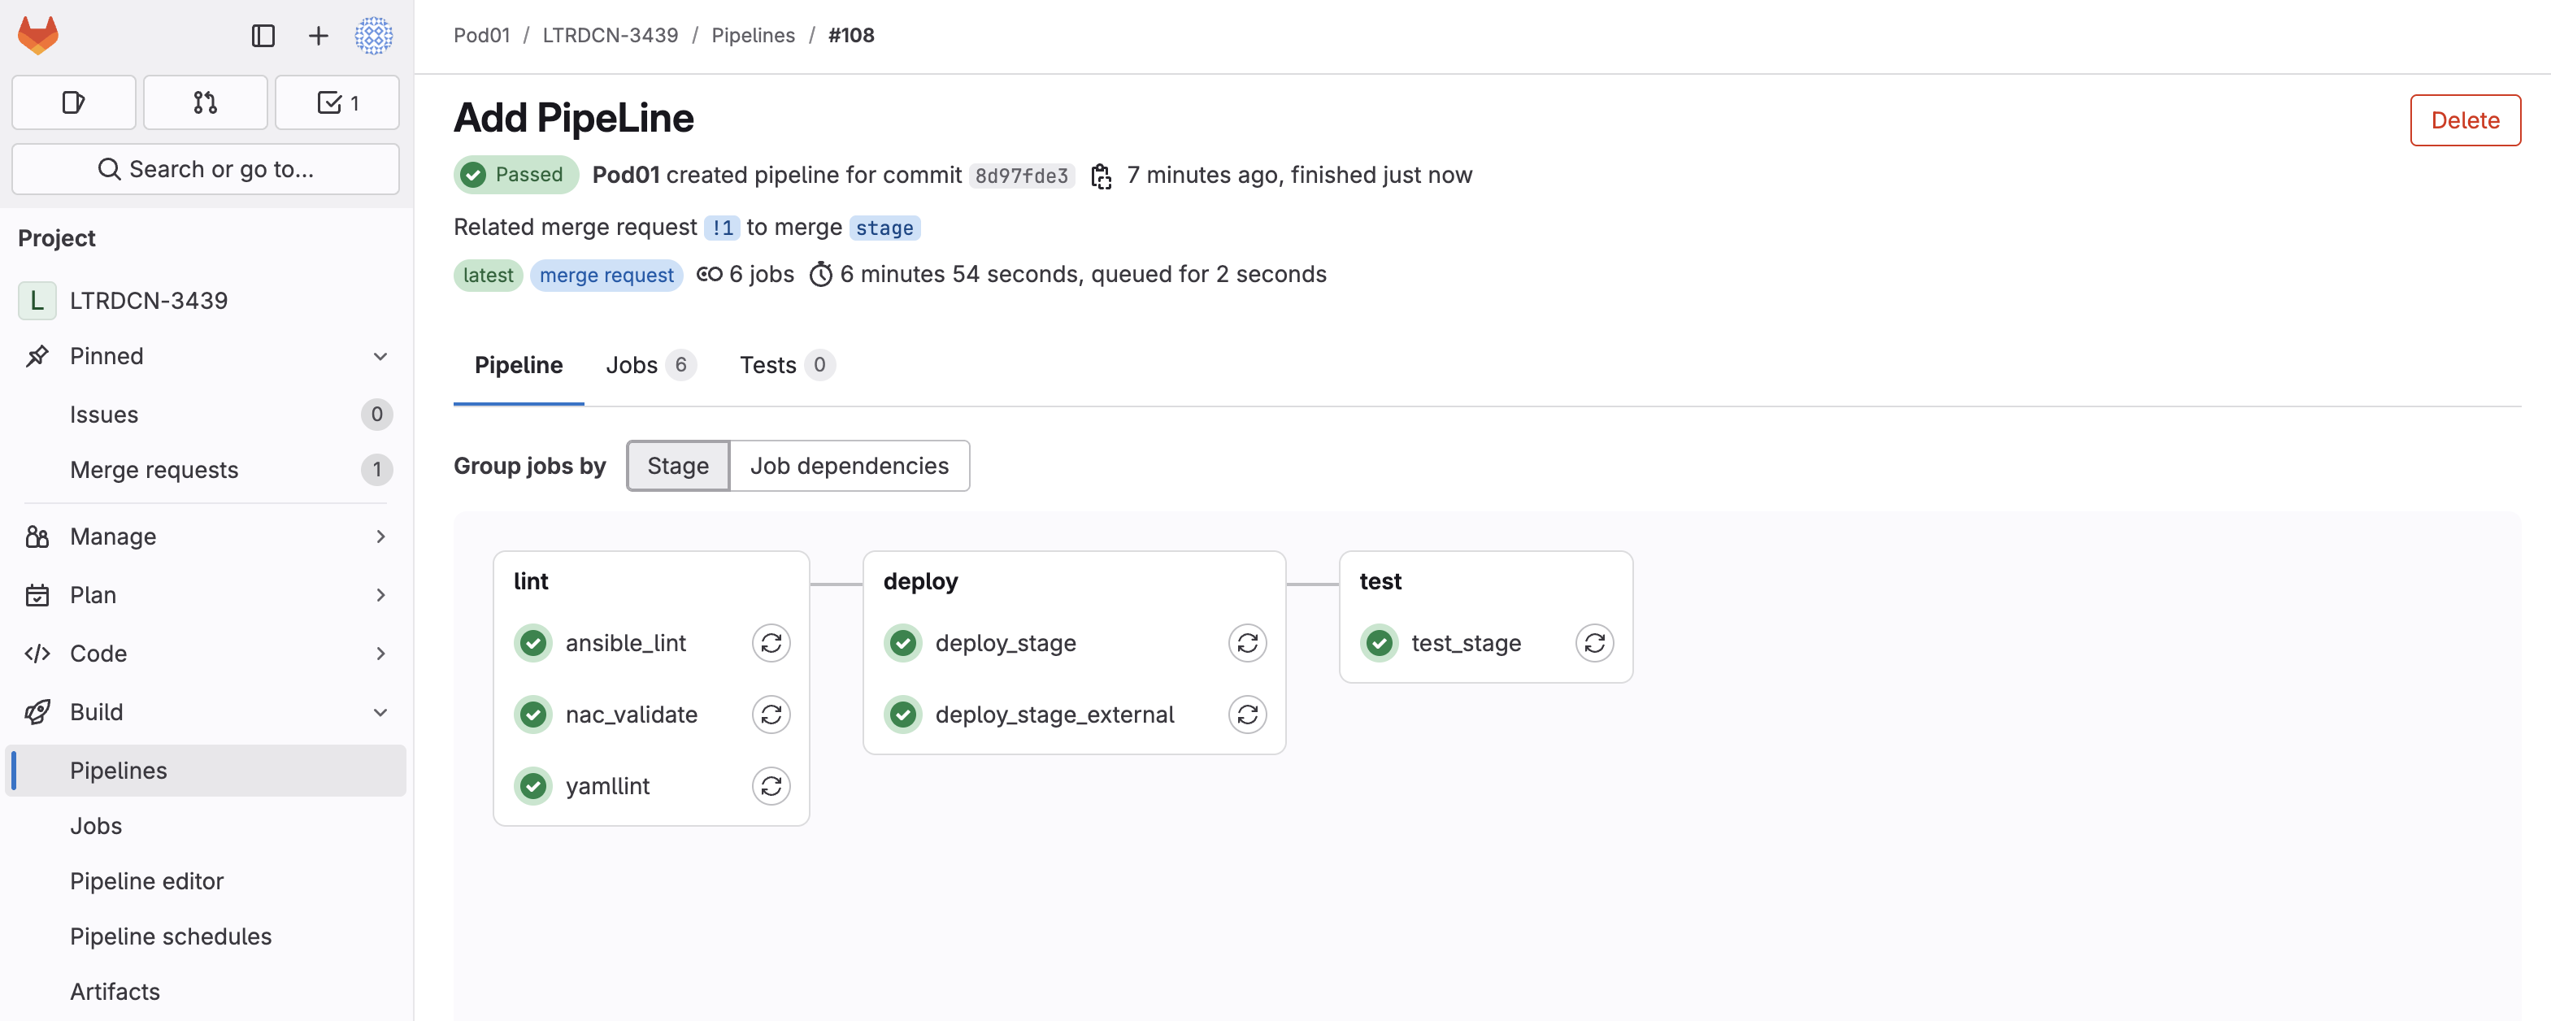
Task: Open merge requests shortcut icon
Action: click(205, 102)
